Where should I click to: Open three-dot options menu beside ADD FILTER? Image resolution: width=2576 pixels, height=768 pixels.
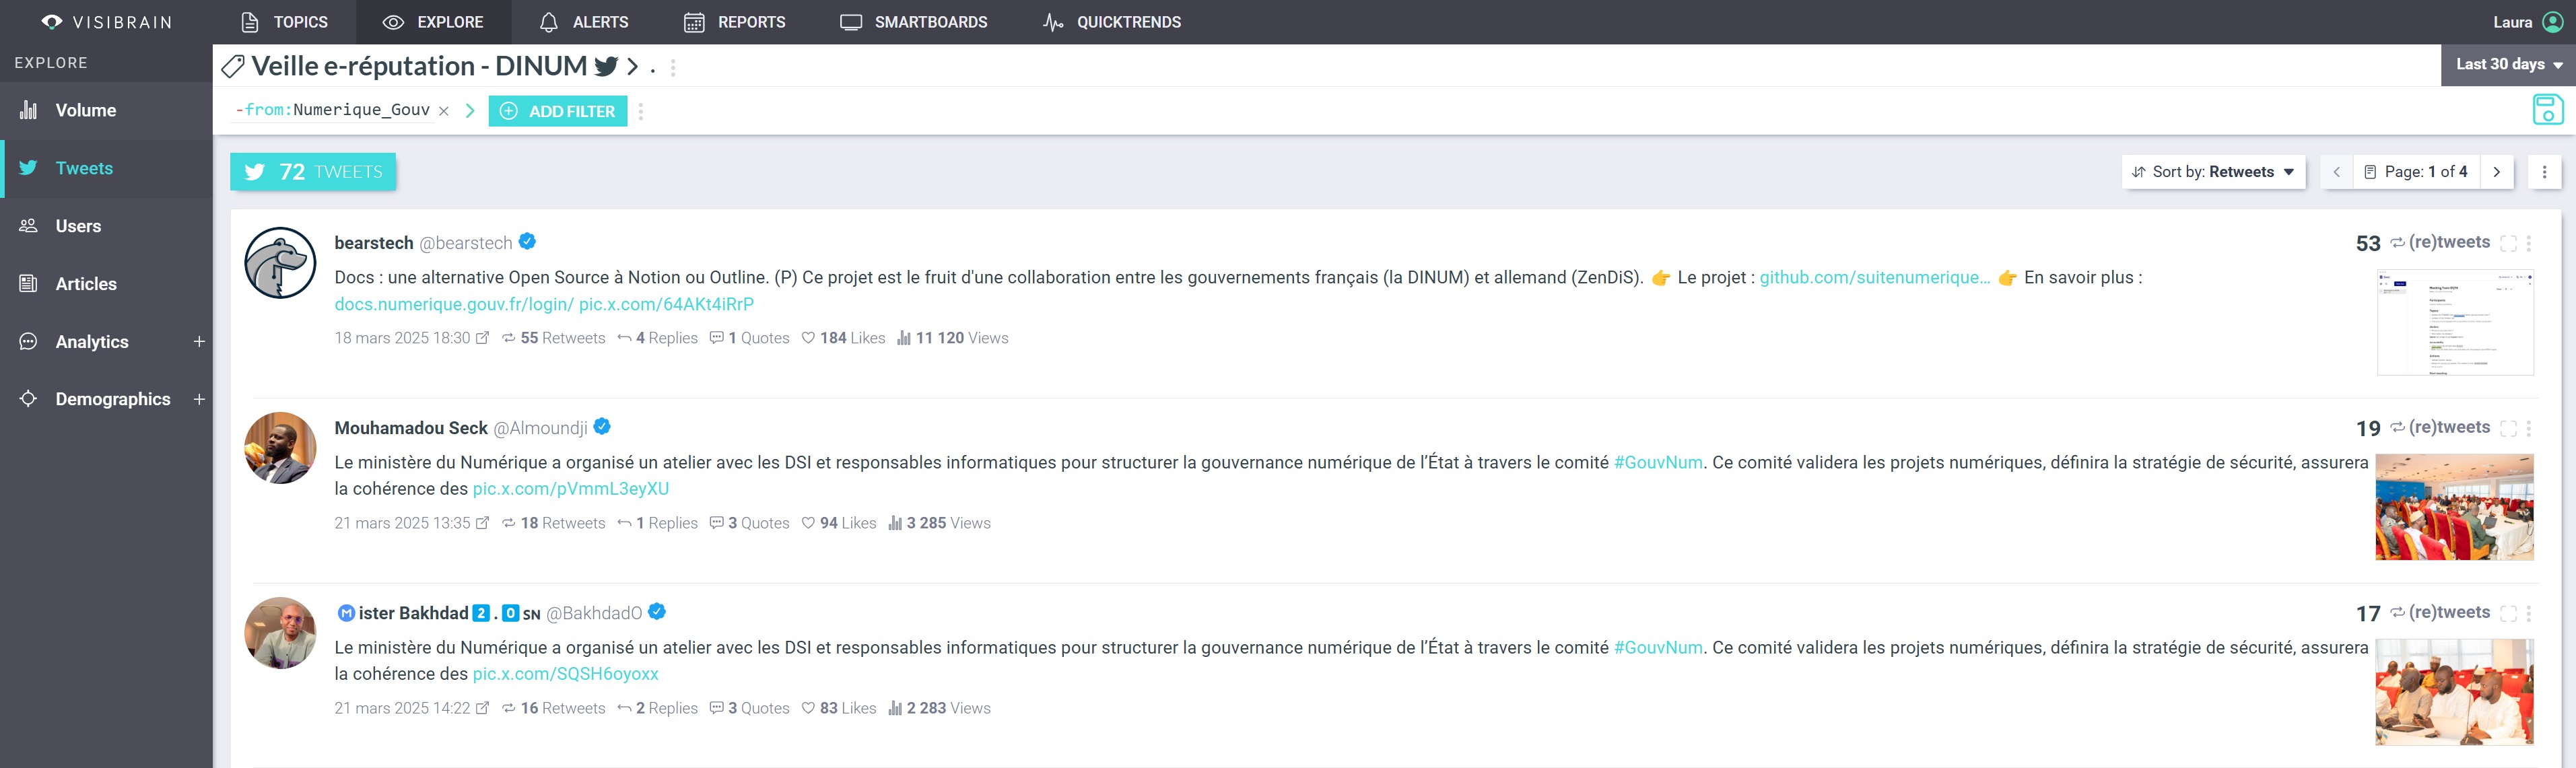pos(641,111)
